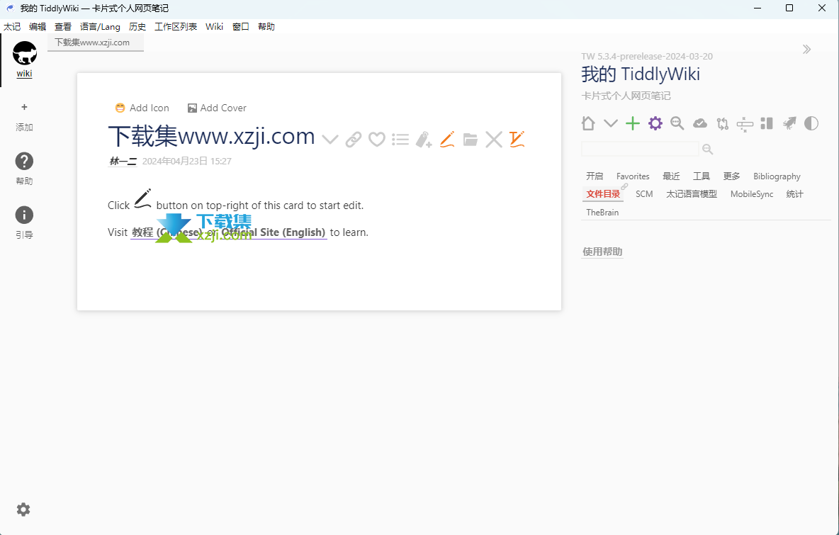The image size is (839, 535).
Task: Open the 帮助 menu in the menu bar
Action: (x=266, y=27)
